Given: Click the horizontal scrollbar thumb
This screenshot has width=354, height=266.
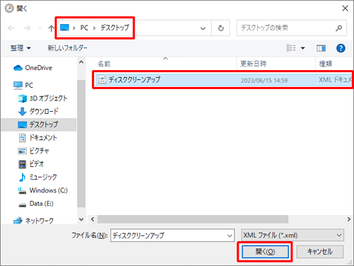Looking at the screenshot, I should point(193,219).
